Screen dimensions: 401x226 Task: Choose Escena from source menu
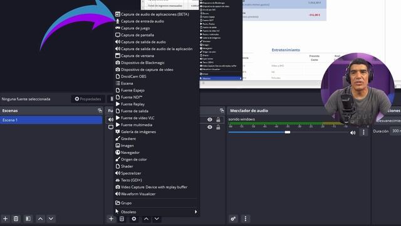tap(156, 83)
